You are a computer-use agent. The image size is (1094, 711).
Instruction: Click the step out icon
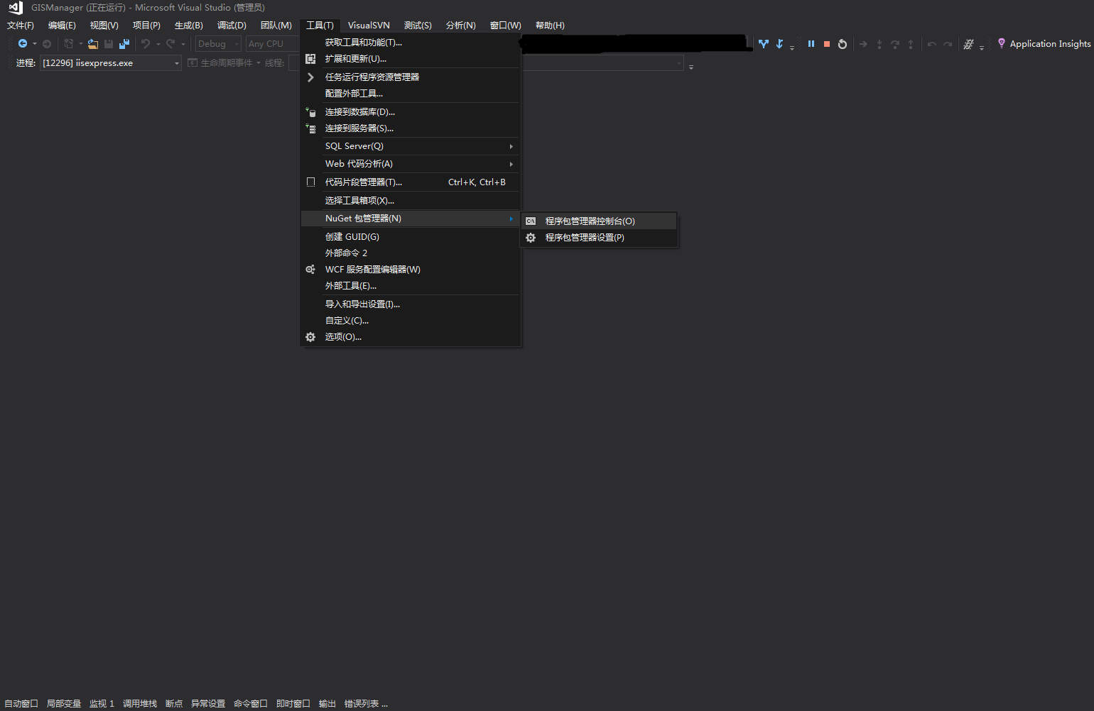[x=911, y=44]
